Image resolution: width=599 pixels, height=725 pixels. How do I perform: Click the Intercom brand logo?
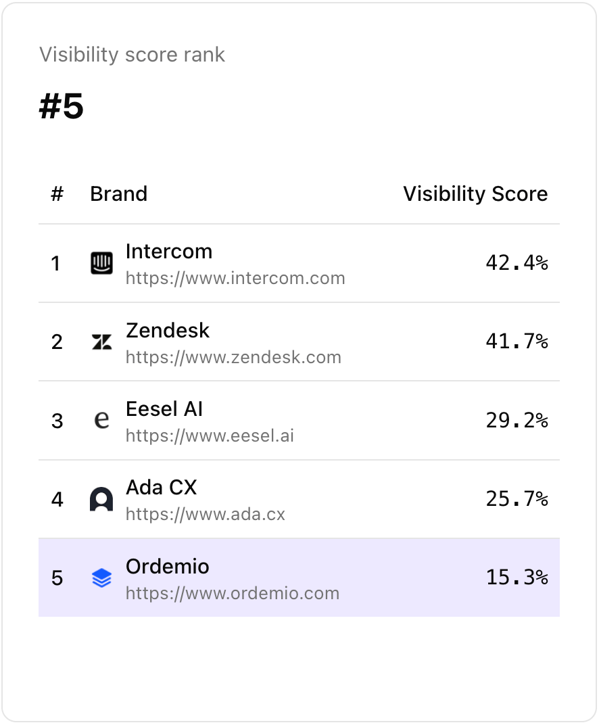pos(101,262)
